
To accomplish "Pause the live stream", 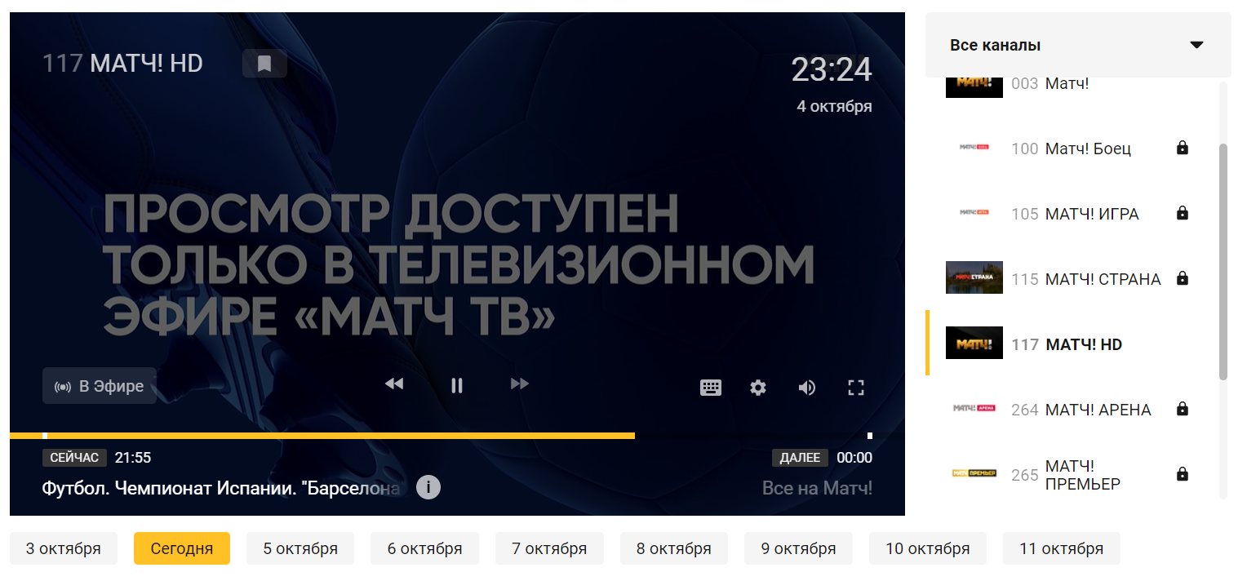I will pyautogui.click(x=457, y=385).
